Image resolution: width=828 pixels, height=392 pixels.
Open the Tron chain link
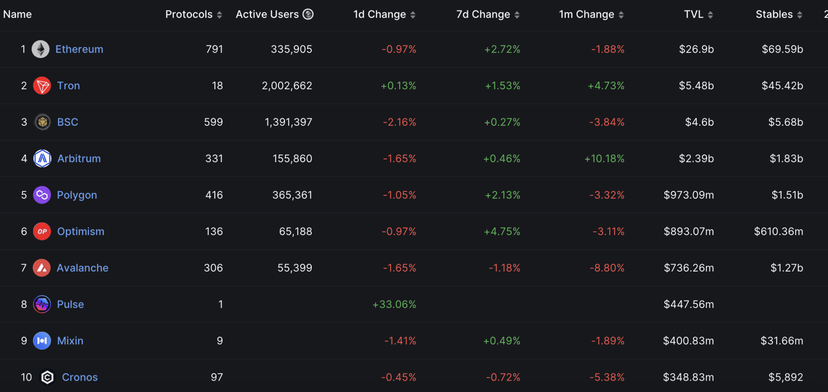pyautogui.click(x=68, y=86)
